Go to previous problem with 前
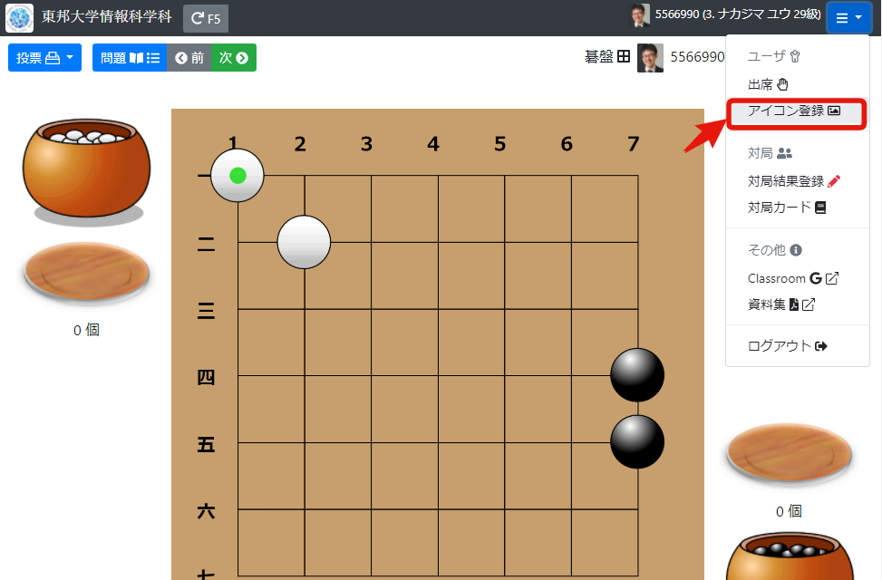 (x=189, y=58)
